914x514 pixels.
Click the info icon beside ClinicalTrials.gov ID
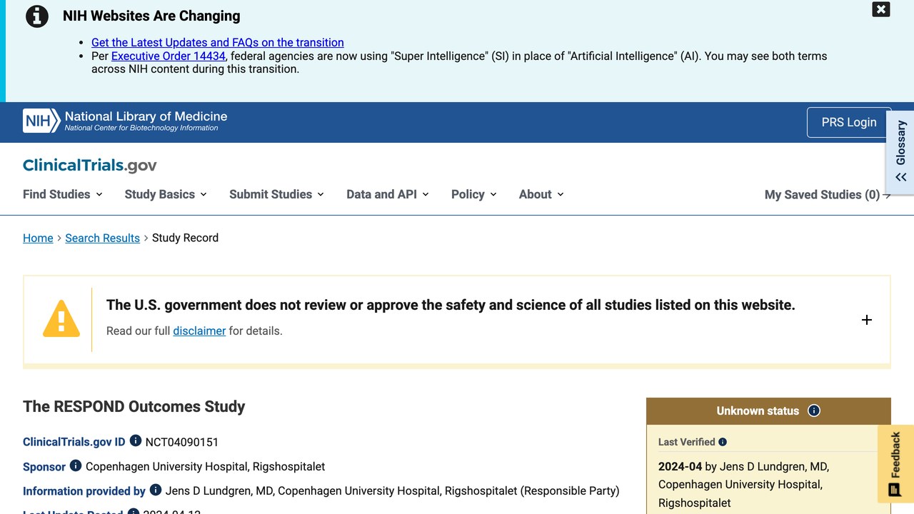(x=136, y=441)
